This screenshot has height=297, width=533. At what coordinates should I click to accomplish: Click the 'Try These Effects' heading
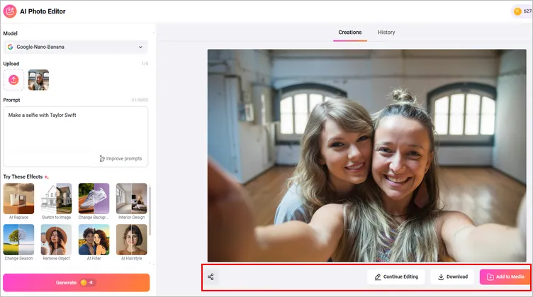[23, 176]
